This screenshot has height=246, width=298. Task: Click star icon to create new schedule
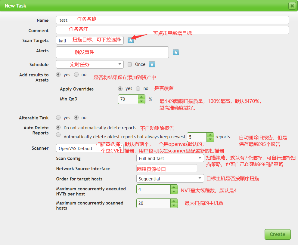pos(152,64)
